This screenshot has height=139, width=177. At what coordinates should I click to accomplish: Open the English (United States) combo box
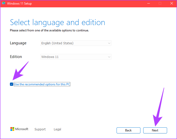click(x=76, y=43)
